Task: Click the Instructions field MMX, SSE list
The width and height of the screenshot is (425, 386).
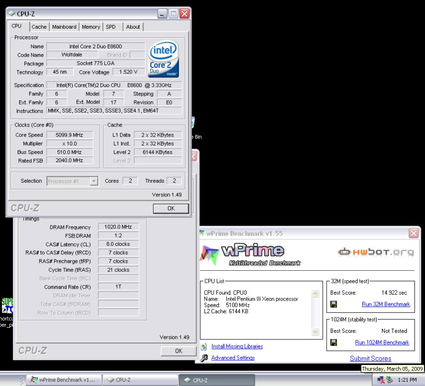Action: click(x=114, y=110)
